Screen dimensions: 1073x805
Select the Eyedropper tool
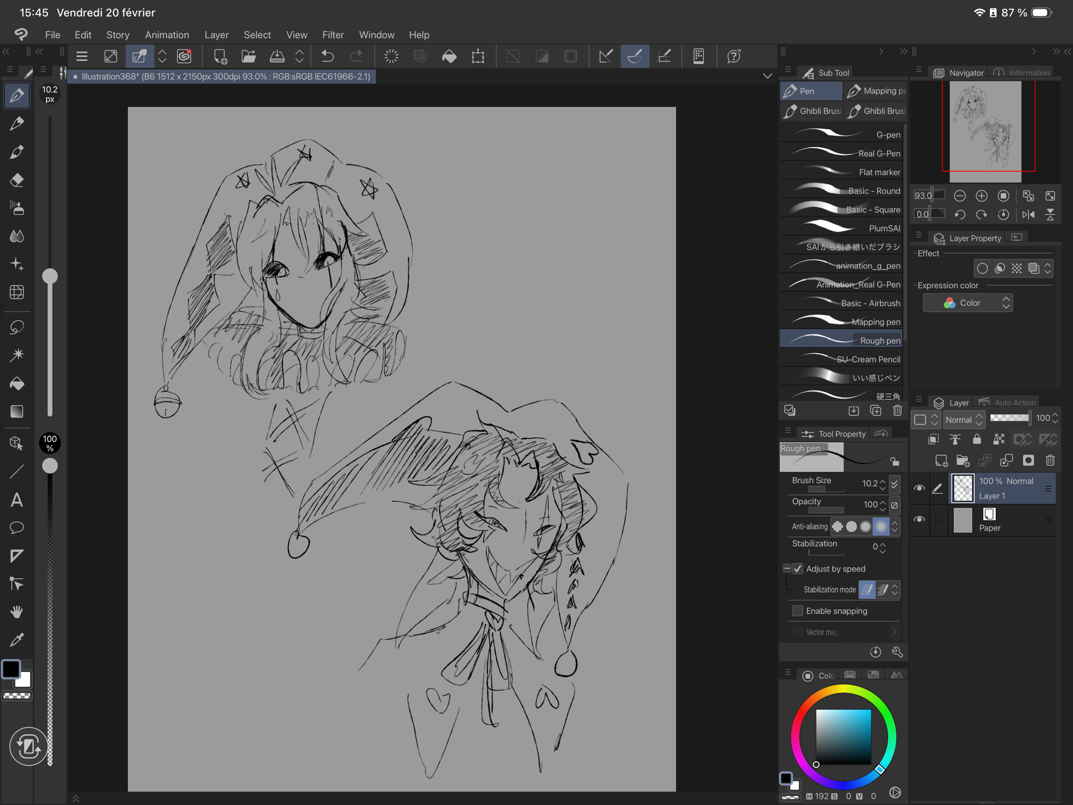17,640
